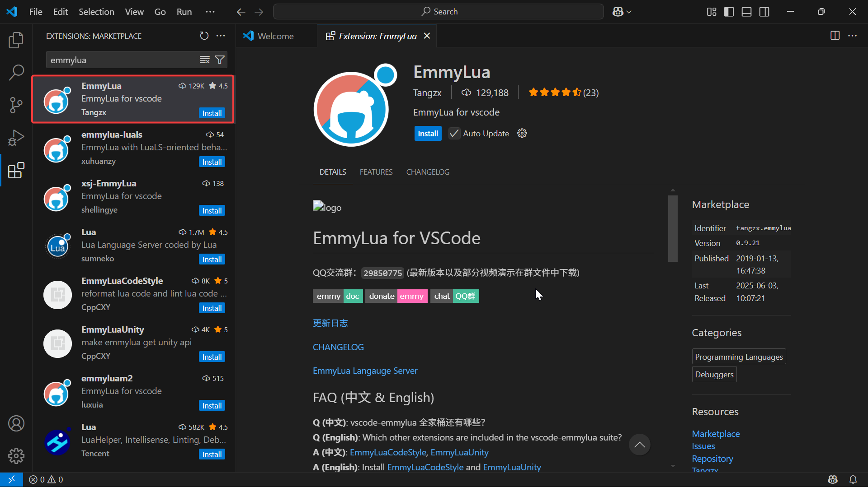Open Extensions panel more actions menu
Image resolution: width=868 pixels, height=487 pixels.
221,36
